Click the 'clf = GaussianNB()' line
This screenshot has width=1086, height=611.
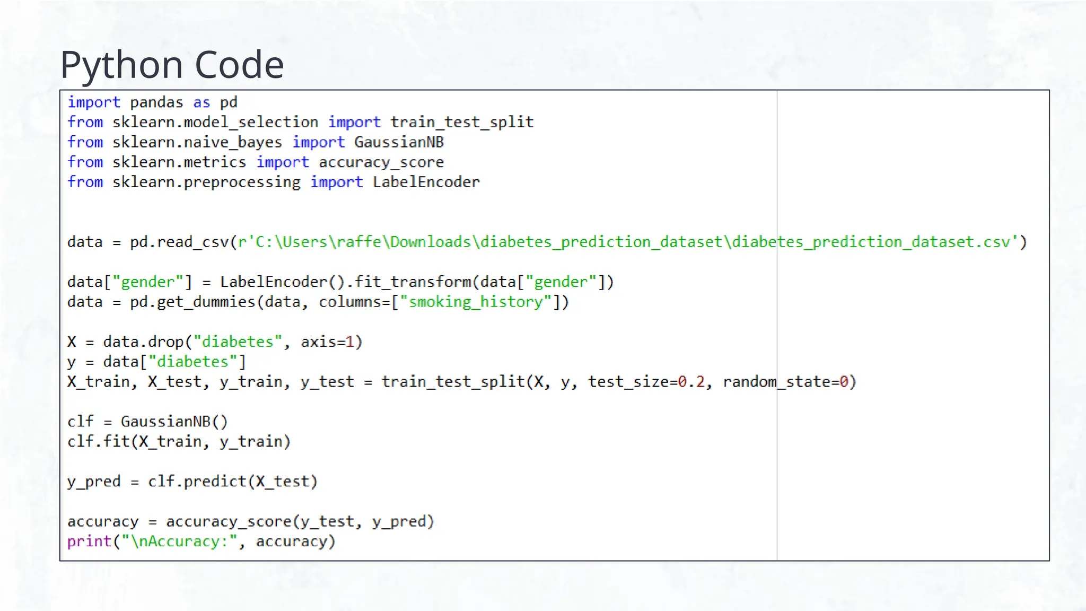(147, 422)
